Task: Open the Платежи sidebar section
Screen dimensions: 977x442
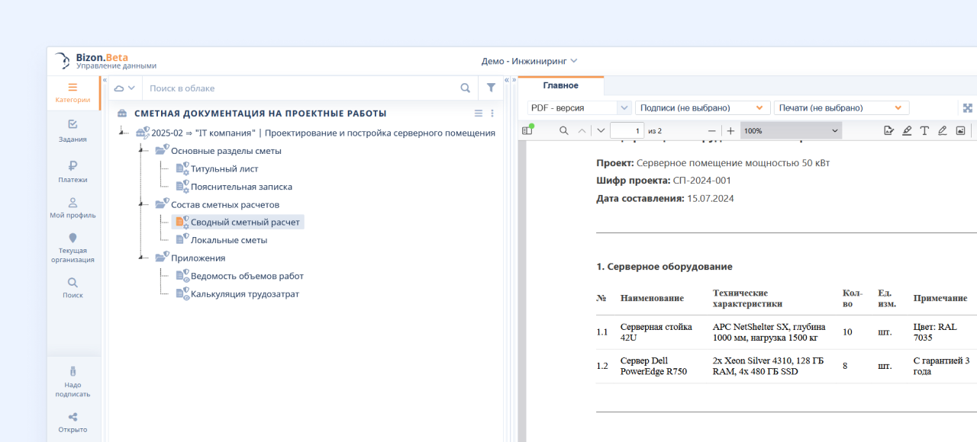Action: click(73, 171)
